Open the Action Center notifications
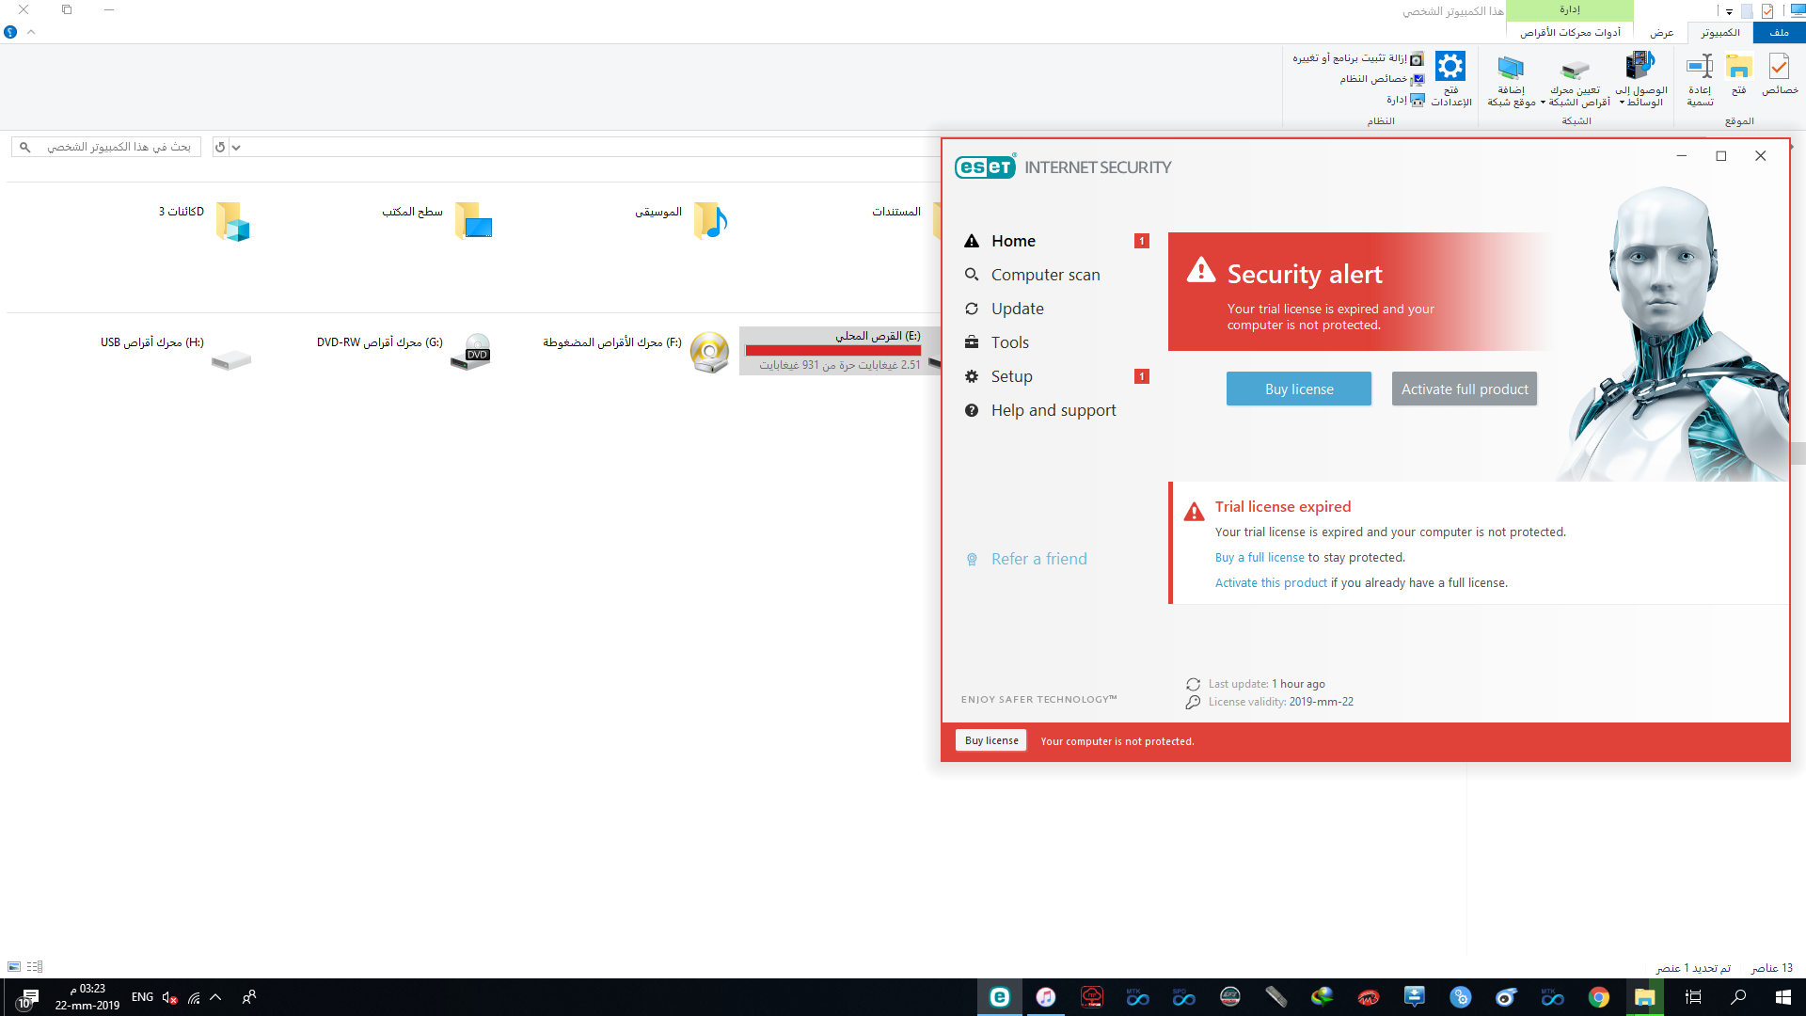Screen dimensions: 1806x1016 click(x=26, y=999)
